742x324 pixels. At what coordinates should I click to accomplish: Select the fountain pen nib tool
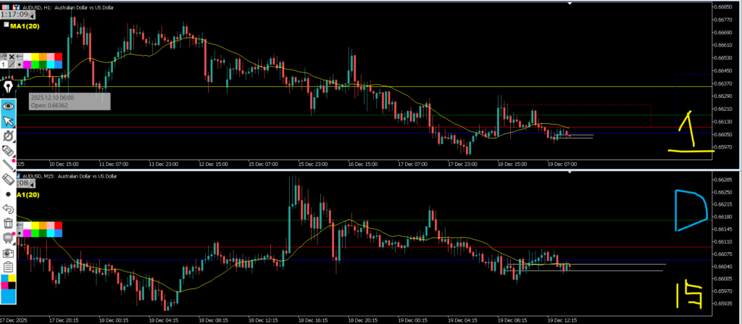(9, 87)
